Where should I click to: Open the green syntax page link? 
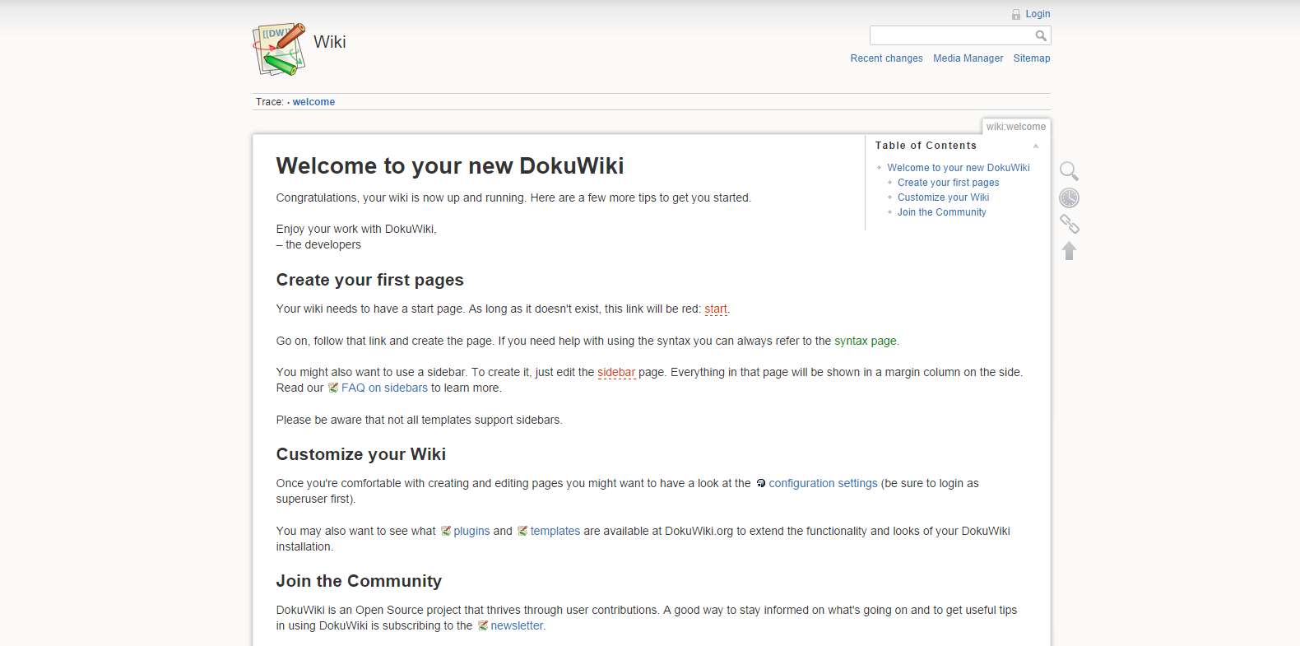click(865, 341)
